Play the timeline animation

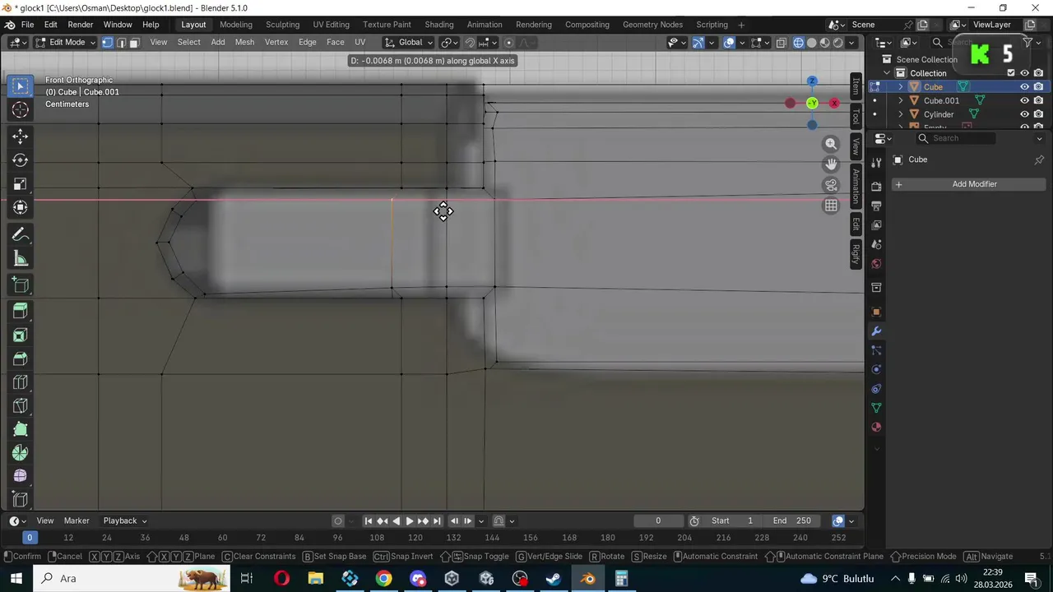coord(409,520)
